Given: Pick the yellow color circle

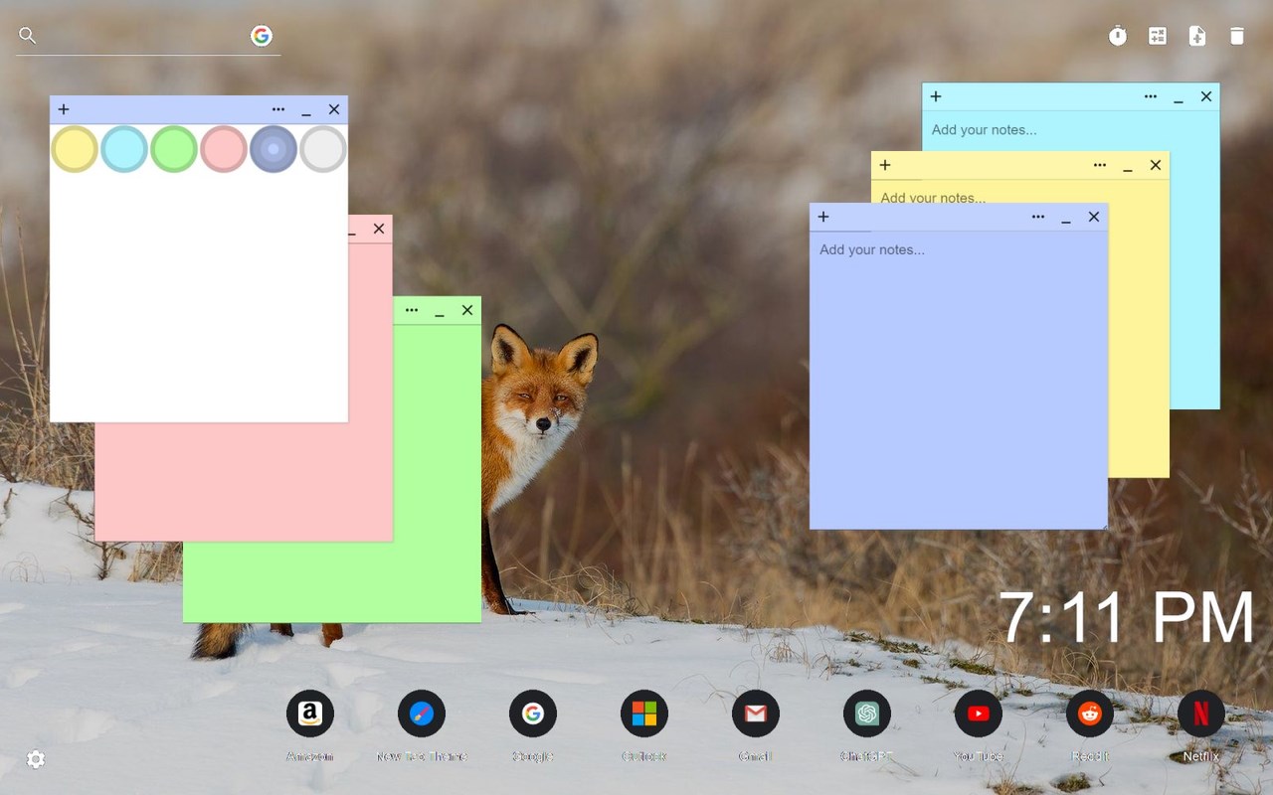Looking at the screenshot, I should pyautogui.click(x=75, y=149).
